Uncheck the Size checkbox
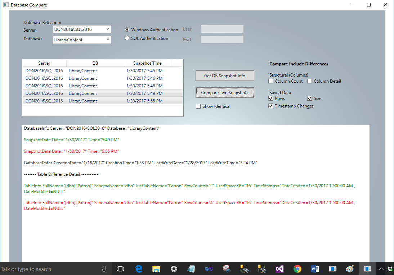This screenshot has height=275, width=394. pyautogui.click(x=310, y=98)
